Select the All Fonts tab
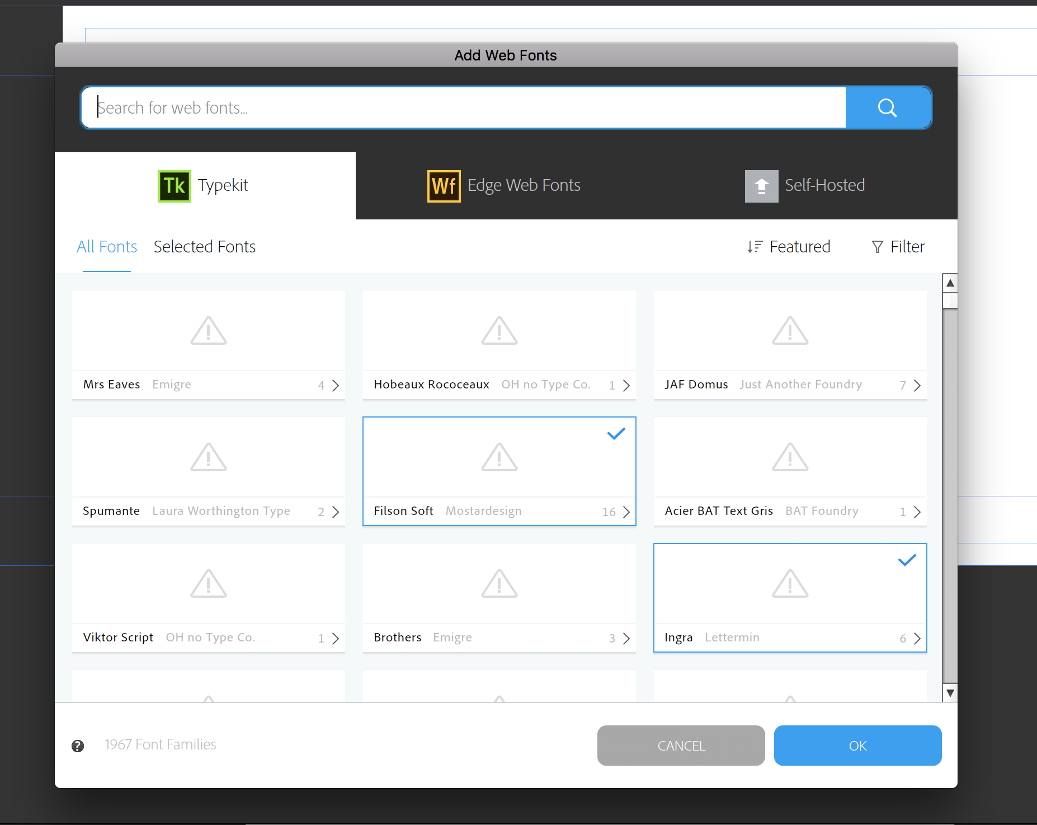Screen dimensions: 1037x825 107,247
